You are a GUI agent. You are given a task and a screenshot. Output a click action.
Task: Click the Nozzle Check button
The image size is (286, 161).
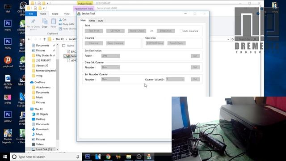(137, 31)
